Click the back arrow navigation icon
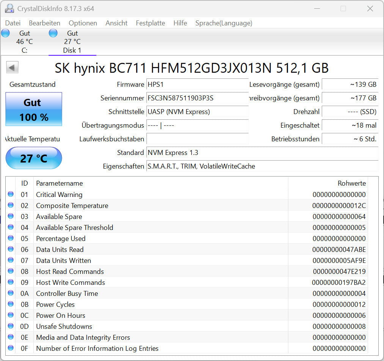This screenshot has height=361, width=384. [x=12, y=67]
